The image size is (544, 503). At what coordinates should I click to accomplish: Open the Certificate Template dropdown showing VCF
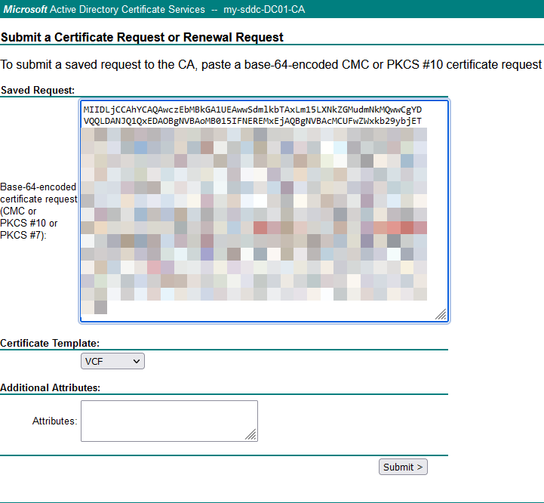click(112, 362)
